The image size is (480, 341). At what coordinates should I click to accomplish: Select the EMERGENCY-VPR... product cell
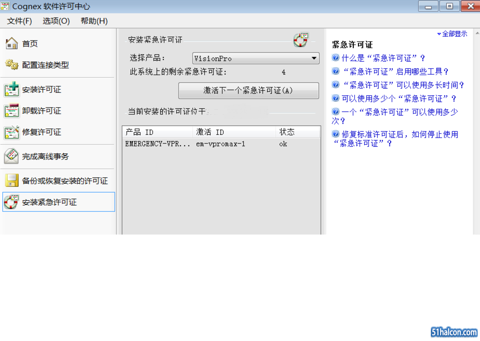(x=157, y=144)
